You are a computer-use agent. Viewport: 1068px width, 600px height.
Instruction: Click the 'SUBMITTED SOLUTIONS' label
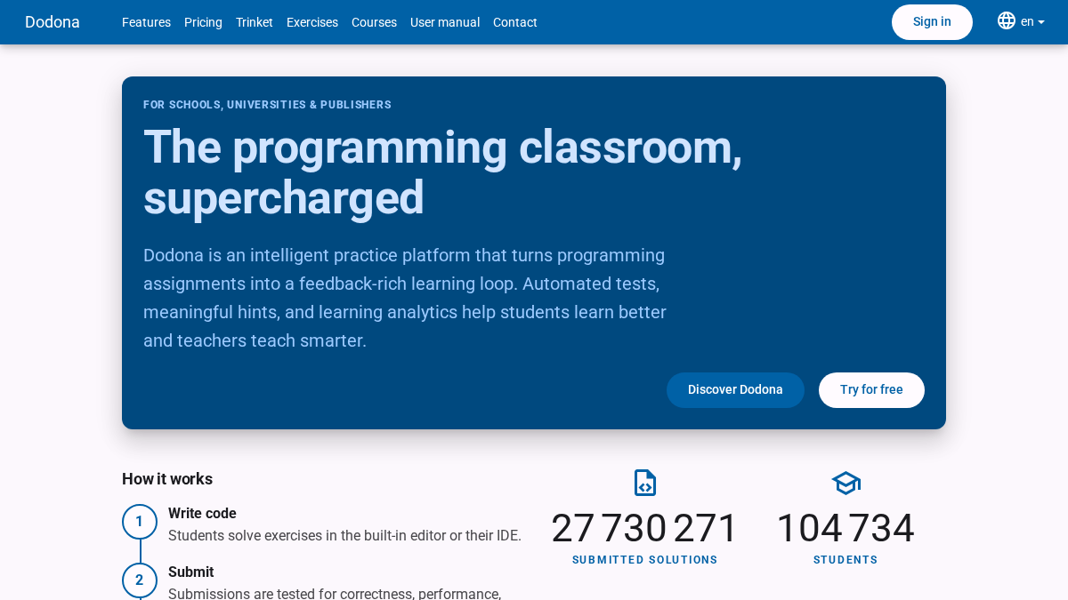click(x=645, y=560)
